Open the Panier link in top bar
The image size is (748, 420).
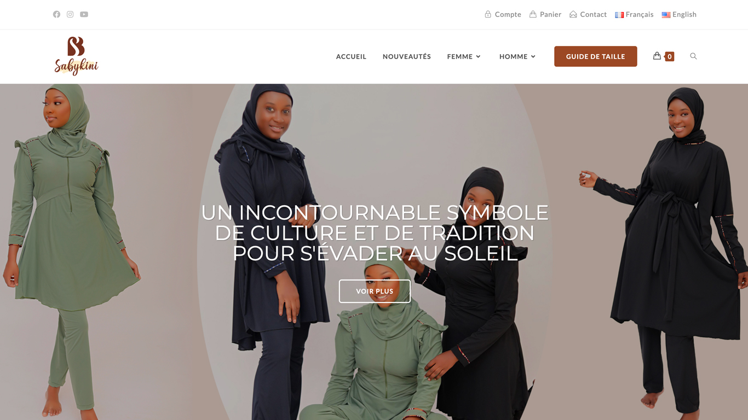pyautogui.click(x=545, y=14)
